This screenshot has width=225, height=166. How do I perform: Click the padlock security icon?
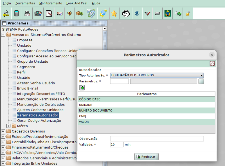click(x=188, y=13)
